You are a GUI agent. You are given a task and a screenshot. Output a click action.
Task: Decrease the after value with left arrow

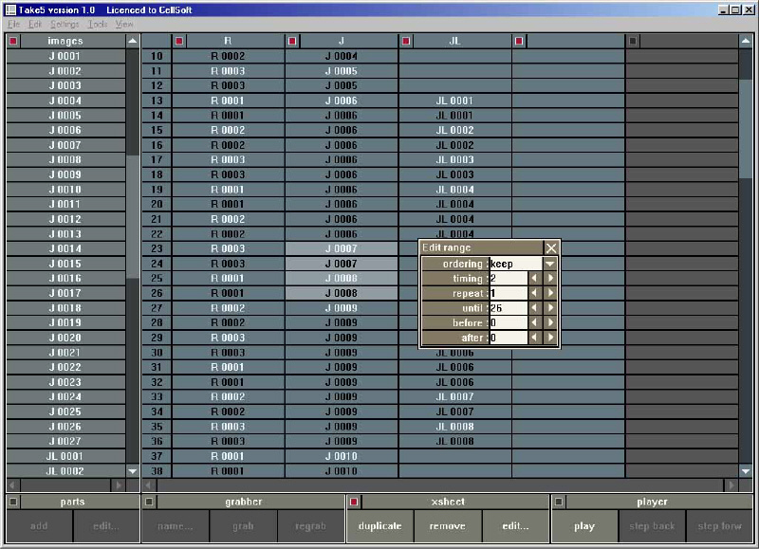(534, 338)
